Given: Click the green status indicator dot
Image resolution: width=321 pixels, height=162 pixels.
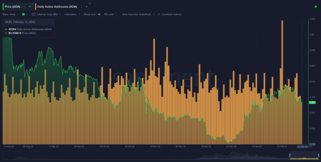Looking at the screenshot, I should (315, 7).
